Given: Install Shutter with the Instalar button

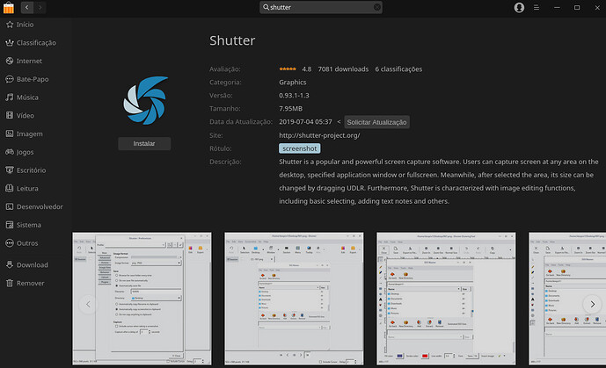Looking at the screenshot, I should tap(144, 143).
